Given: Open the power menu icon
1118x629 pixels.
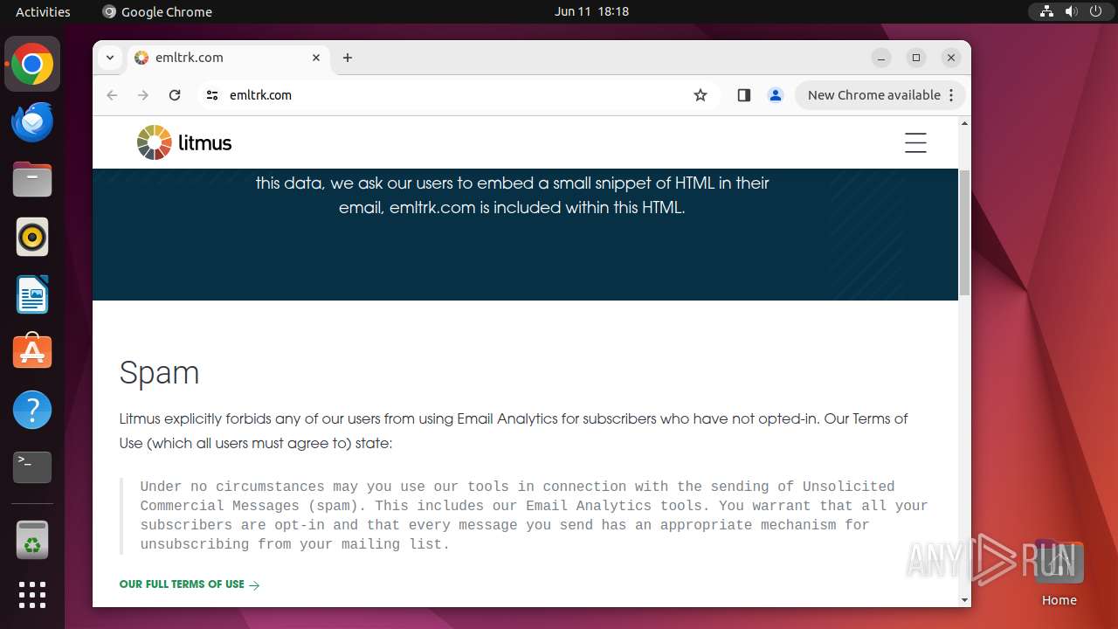Looking at the screenshot, I should [x=1096, y=11].
